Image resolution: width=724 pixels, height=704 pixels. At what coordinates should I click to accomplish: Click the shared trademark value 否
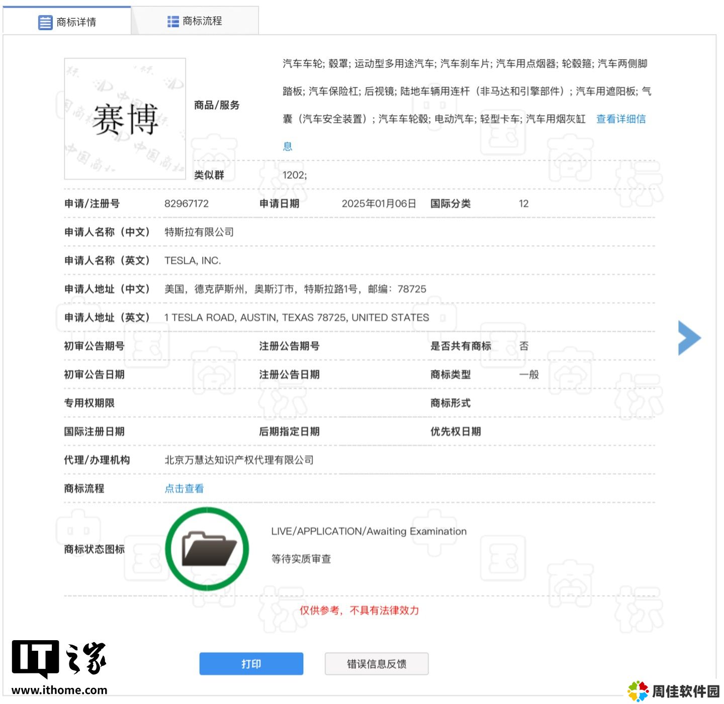(524, 346)
